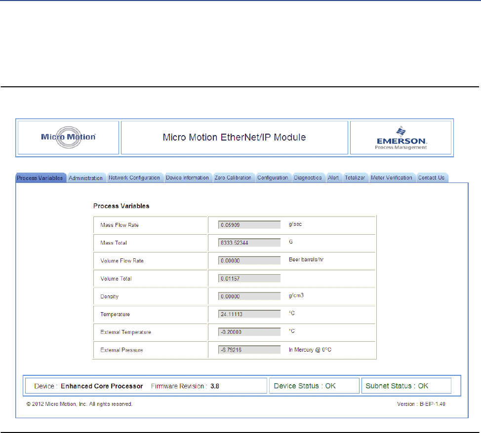Click the Mass Flow Rate label
Image resolution: width=481 pixels, height=433 pixels.
(x=120, y=225)
